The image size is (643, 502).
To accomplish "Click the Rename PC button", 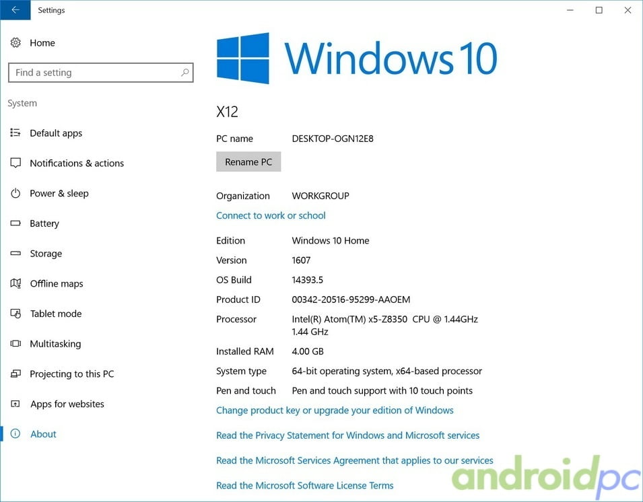I will click(248, 162).
